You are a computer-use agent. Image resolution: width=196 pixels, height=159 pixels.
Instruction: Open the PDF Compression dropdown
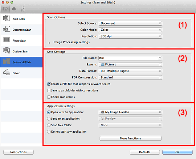(130, 77)
